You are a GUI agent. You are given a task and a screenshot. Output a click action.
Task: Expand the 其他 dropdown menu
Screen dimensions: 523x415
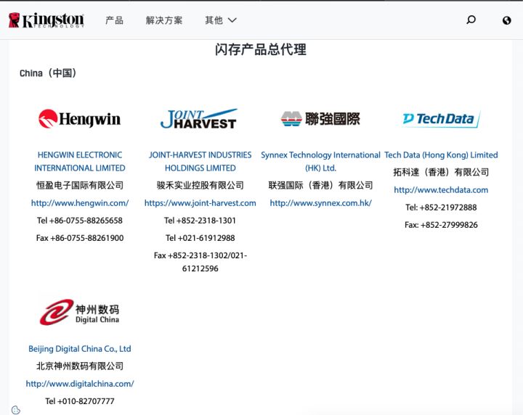pos(221,20)
